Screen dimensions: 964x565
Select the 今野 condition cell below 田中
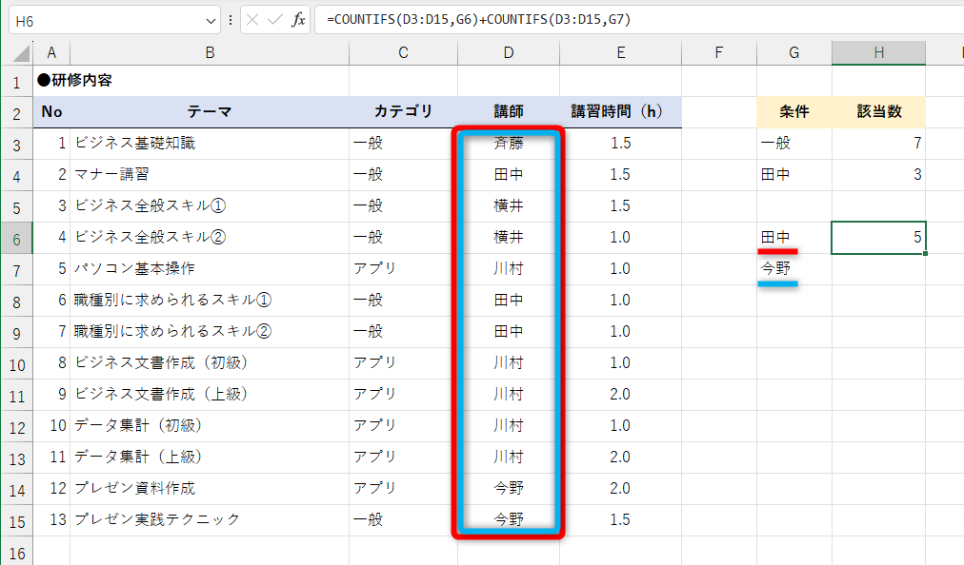(794, 268)
